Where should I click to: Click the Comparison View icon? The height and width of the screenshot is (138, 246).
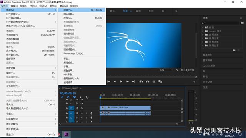click(x=160, y=82)
